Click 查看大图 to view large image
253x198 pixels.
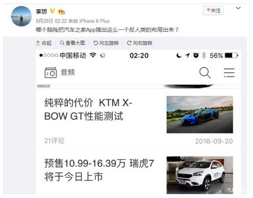(x=72, y=43)
